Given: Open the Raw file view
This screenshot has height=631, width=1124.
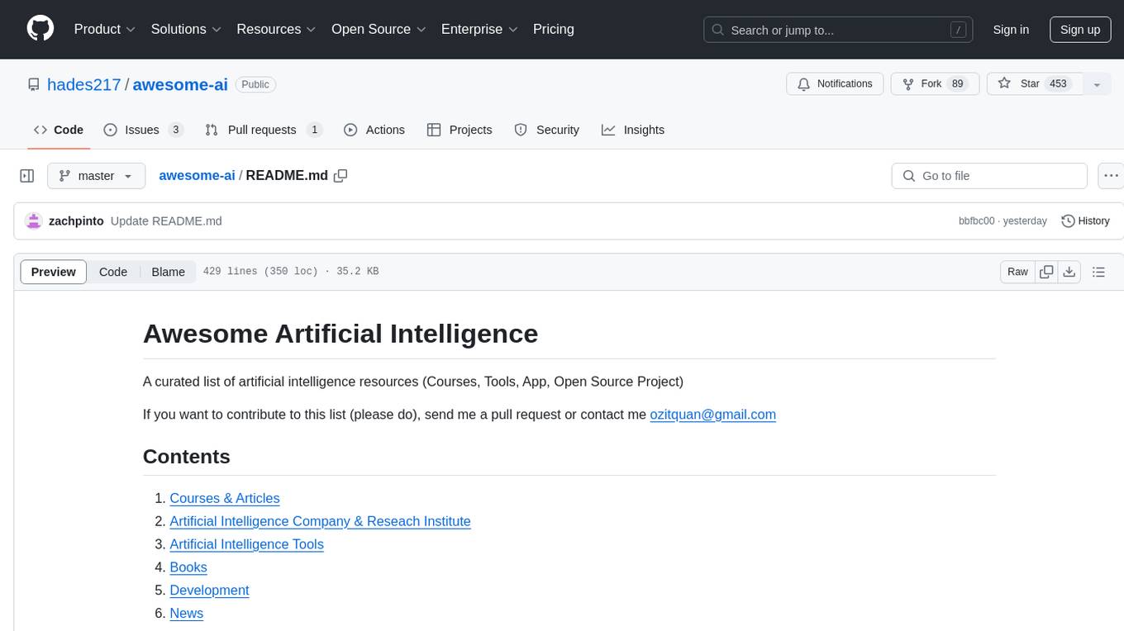Looking at the screenshot, I should click(1017, 272).
